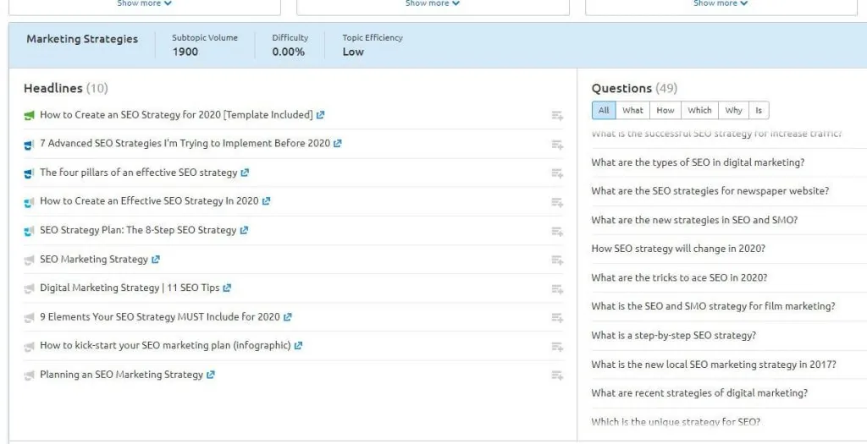Open headline '7 Advanced SEO Strategies I'm Trying to Implement'

coord(185,143)
